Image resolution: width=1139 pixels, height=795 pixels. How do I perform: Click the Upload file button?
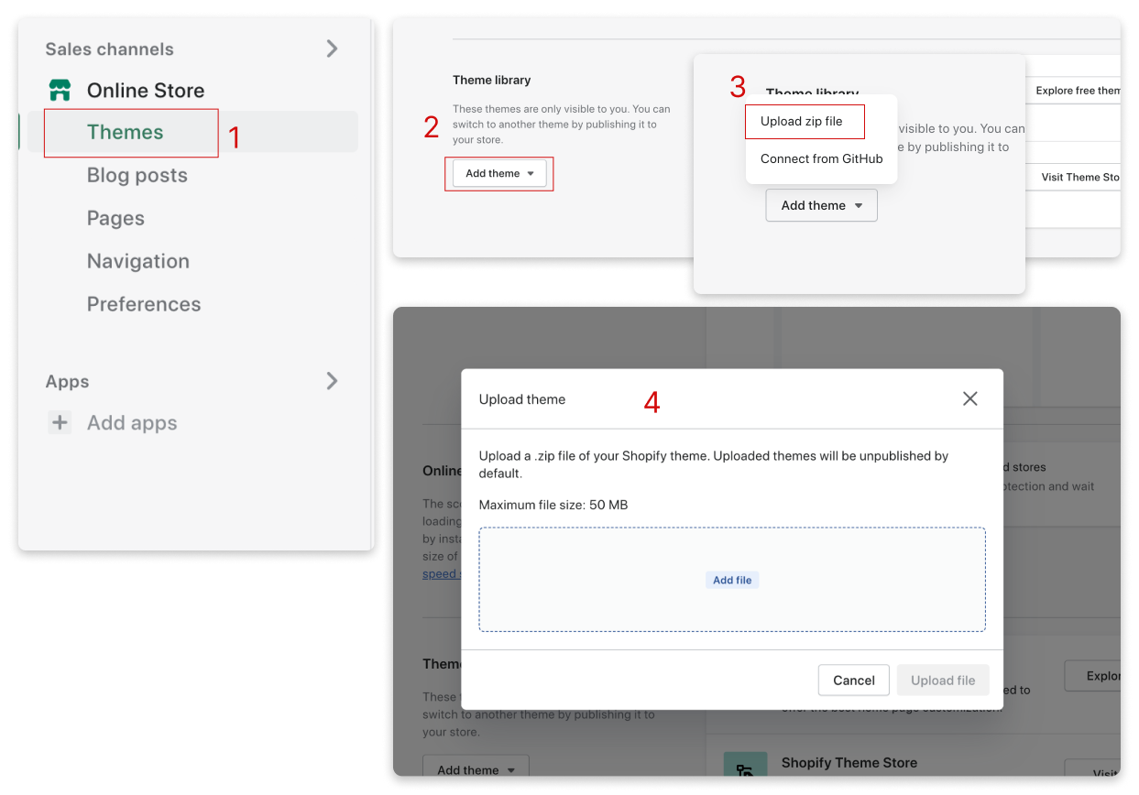click(x=943, y=680)
